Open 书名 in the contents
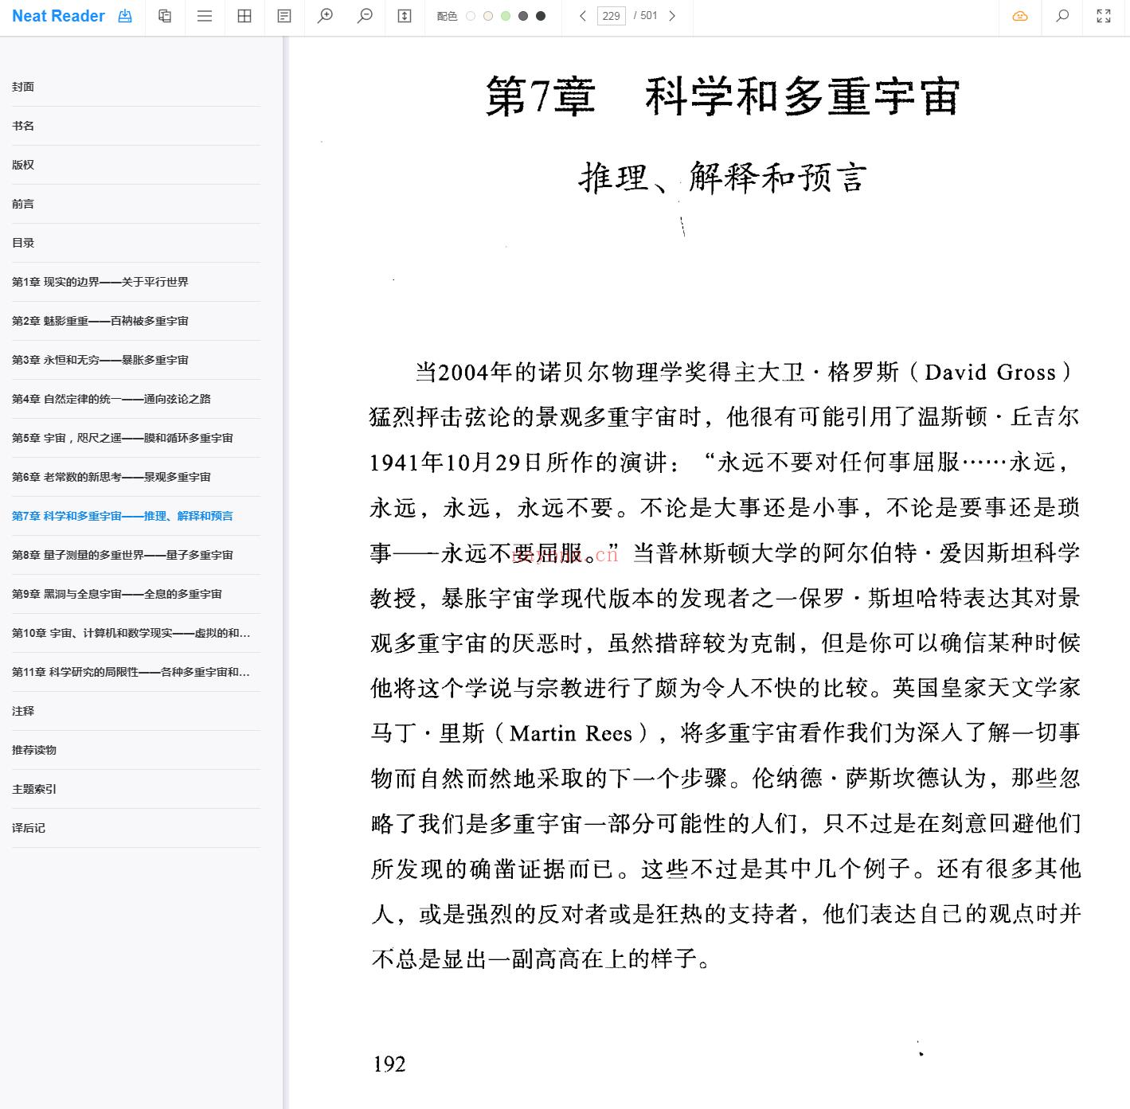Screen dimensions: 1130x1109 tap(135, 126)
